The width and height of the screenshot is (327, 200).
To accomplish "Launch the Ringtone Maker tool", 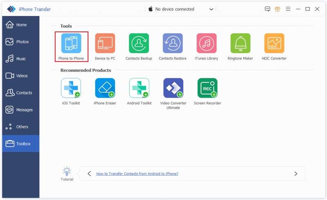I will pyautogui.click(x=240, y=44).
